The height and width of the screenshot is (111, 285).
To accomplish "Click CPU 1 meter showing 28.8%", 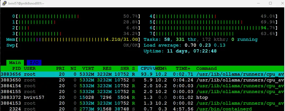I will (x=76, y=22).
